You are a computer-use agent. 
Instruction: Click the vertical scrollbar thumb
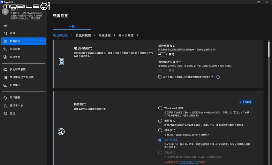[x=269, y=49]
